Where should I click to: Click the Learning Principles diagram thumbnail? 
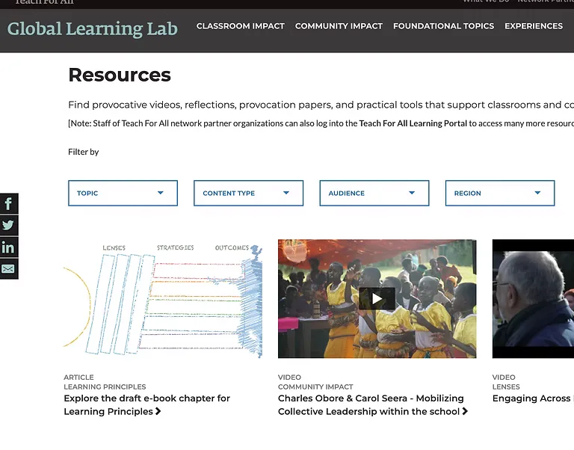(163, 299)
